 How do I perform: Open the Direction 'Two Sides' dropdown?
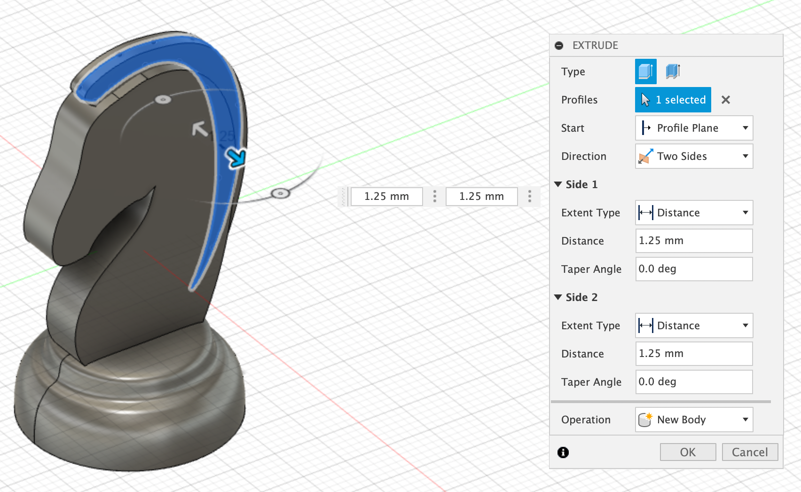tap(694, 156)
